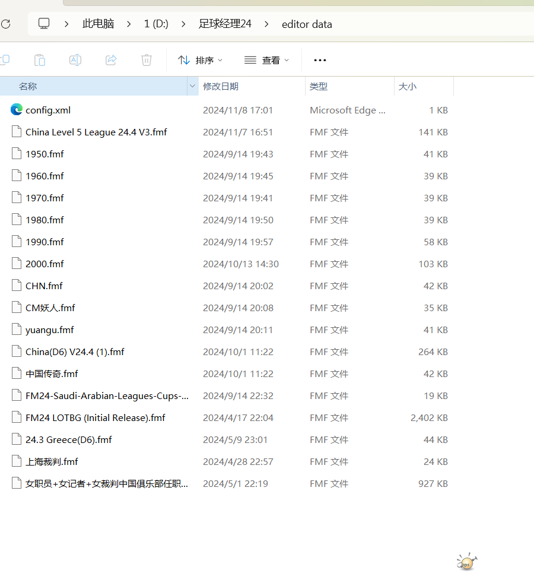Click the 2,402 KB size value

[429, 418]
